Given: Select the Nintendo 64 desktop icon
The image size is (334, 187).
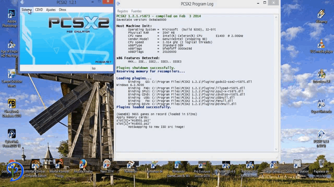Looking at the screenshot, I should tap(154, 166).
